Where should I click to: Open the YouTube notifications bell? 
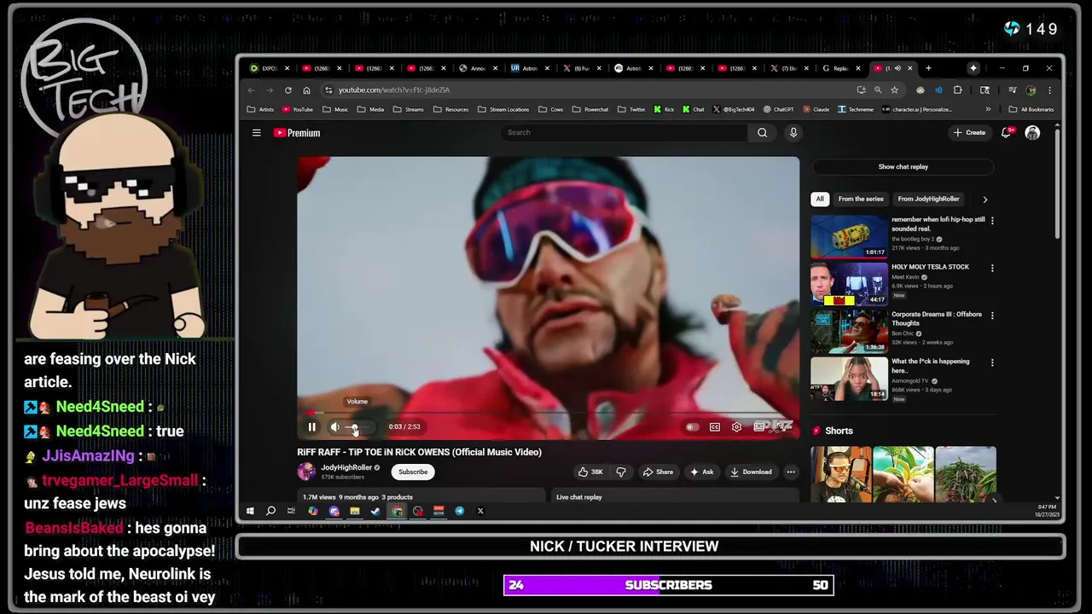coord(1007,132)
